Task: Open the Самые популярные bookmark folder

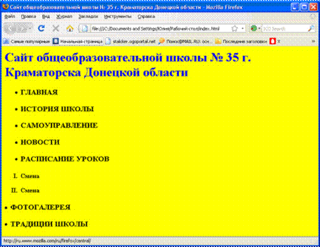Action: pyautogui.click(x=27, y=42)
